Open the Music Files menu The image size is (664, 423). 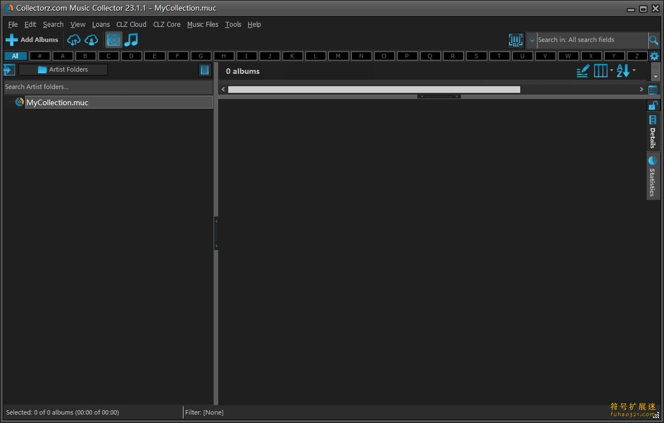(x=203, y=25)
